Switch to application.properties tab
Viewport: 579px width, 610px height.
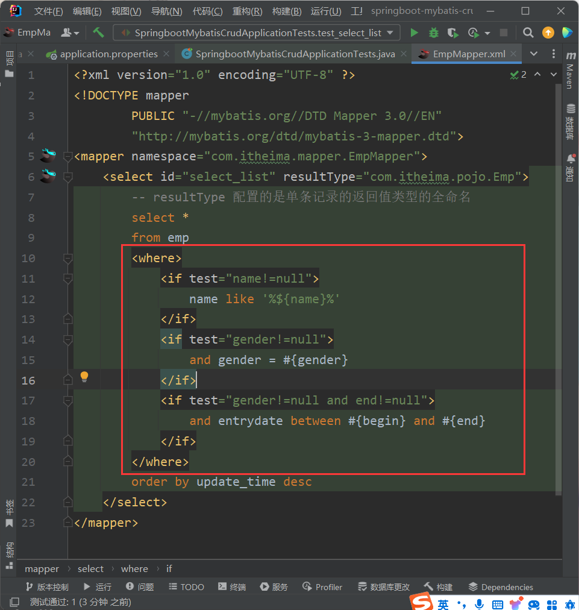point(108,54)
